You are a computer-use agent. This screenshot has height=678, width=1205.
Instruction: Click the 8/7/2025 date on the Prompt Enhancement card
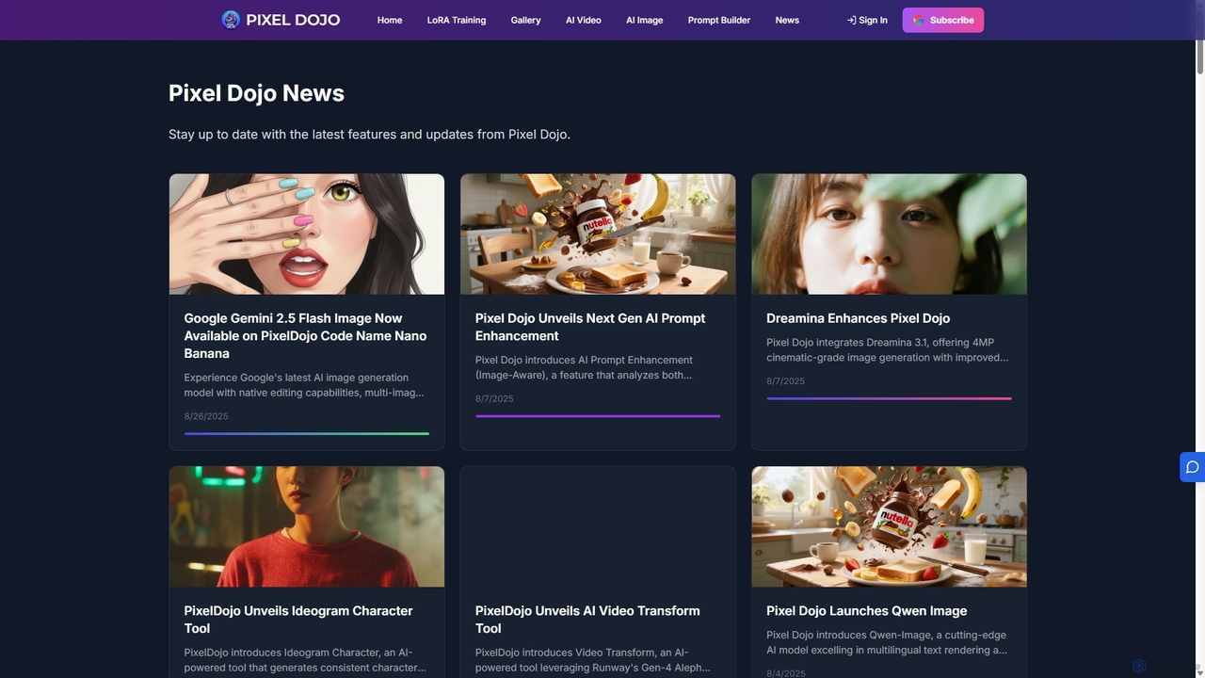point(494,398)
